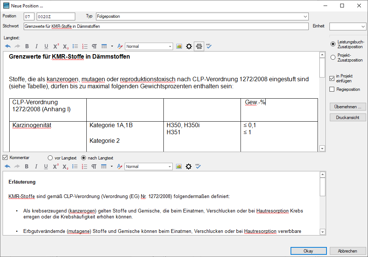Image resolution: width=368 pixels, height=257 pixels.
Task: Click the puzzle piece icon in Langtext toolbar
Action: (199, 46)
